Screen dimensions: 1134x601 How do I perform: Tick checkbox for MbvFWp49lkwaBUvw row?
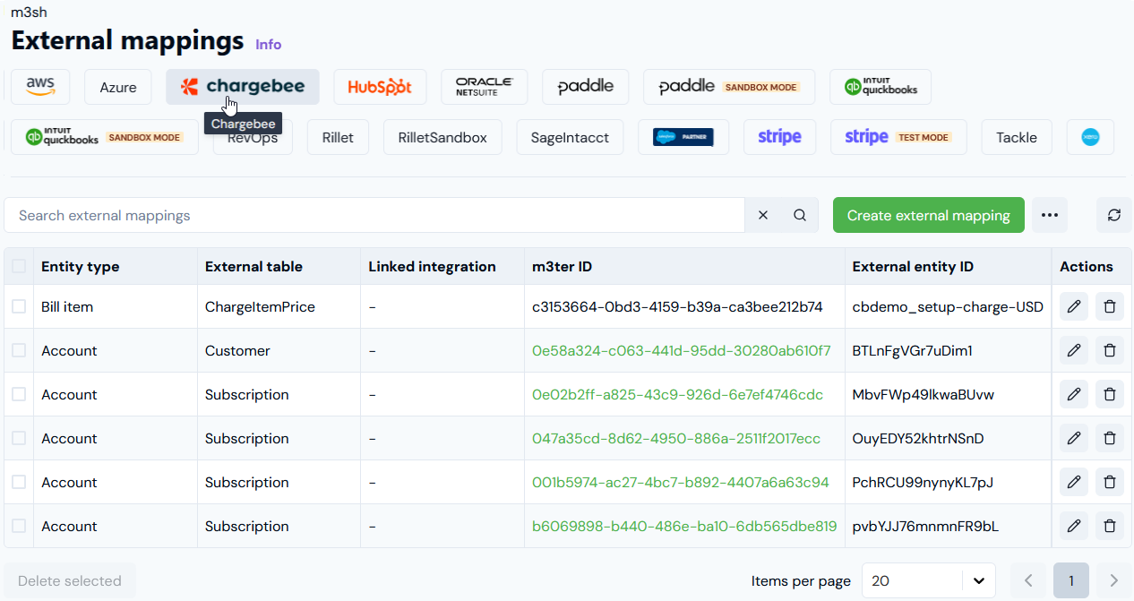[x=19, y=394]
